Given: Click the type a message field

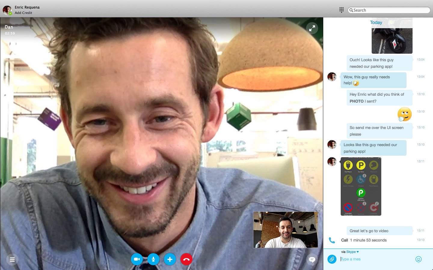Looking at the screenshot, I should coord(376,259).
